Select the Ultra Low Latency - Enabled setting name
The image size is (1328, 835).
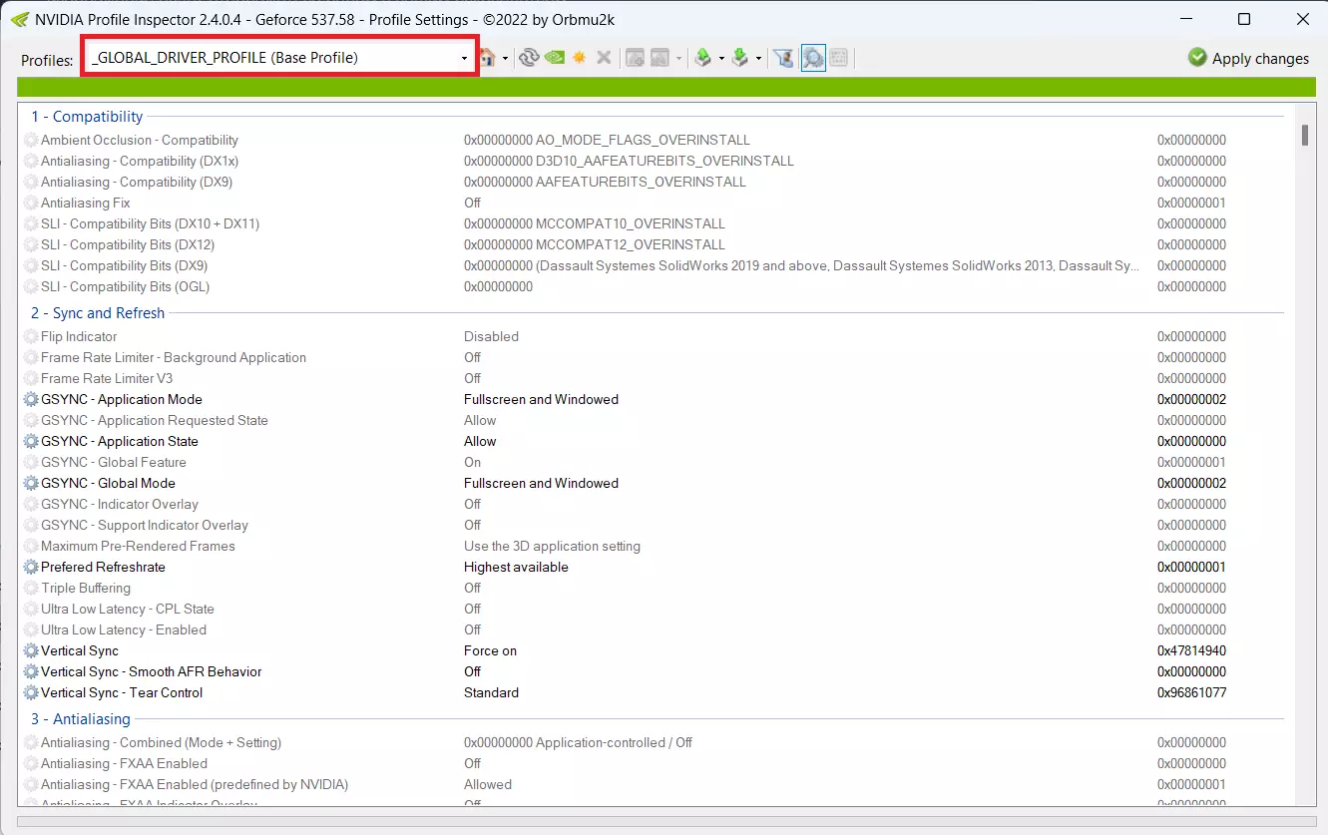click(x=124, y=630)
